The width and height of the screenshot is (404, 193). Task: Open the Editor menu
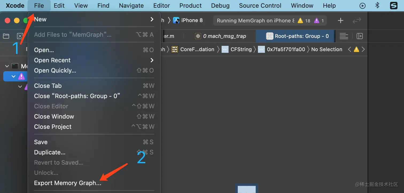[x=161, y=6]
